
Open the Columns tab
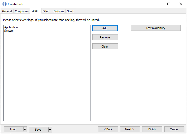tap(59, 11)
